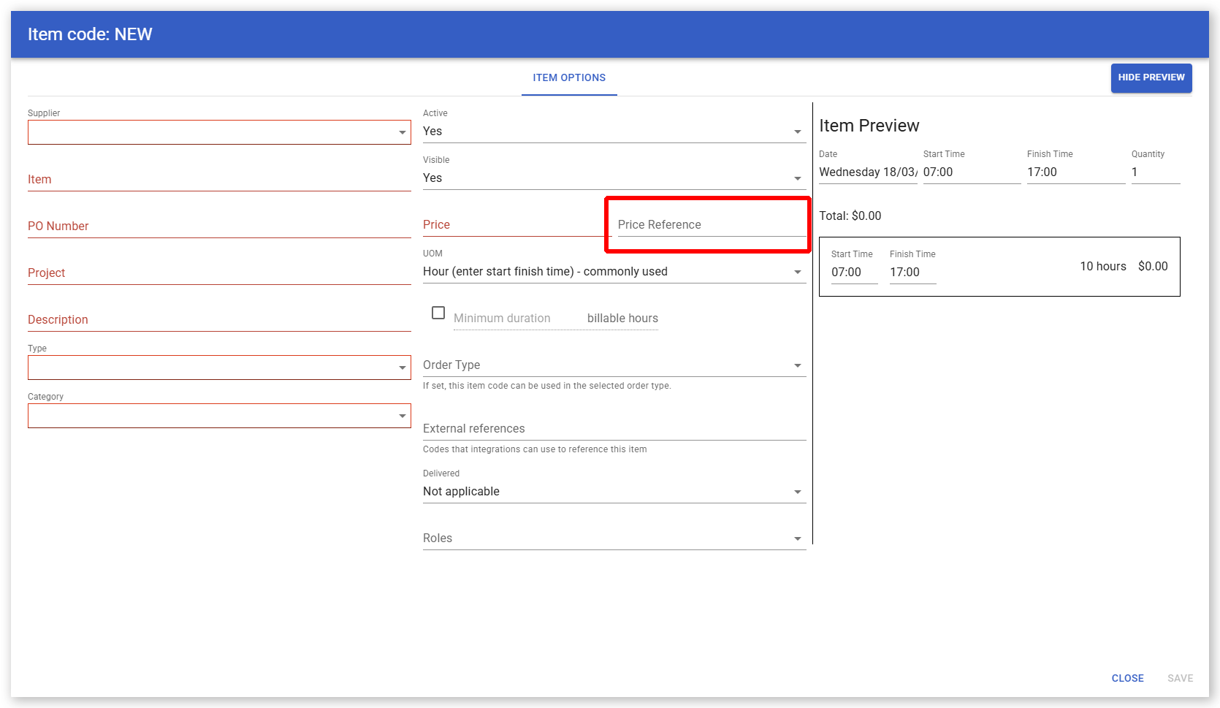This screenshot has width=1220, height=708.
Task: Open the Roles dropdown
Action: pyautogui.click(x=614, y=538)
